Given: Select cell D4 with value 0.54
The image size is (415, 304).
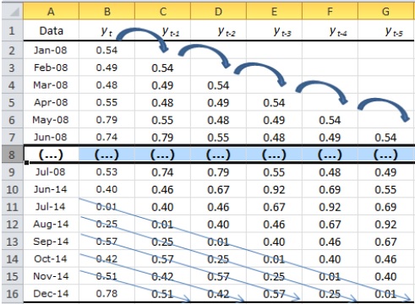Looking at the screenshot, I should pyautogui.click(x=218, y=85).
